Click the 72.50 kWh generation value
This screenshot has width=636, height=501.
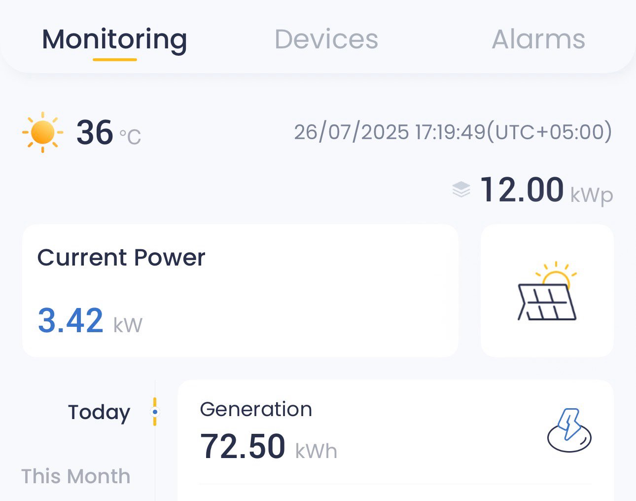pyautogui.click(x=269, y=446)
